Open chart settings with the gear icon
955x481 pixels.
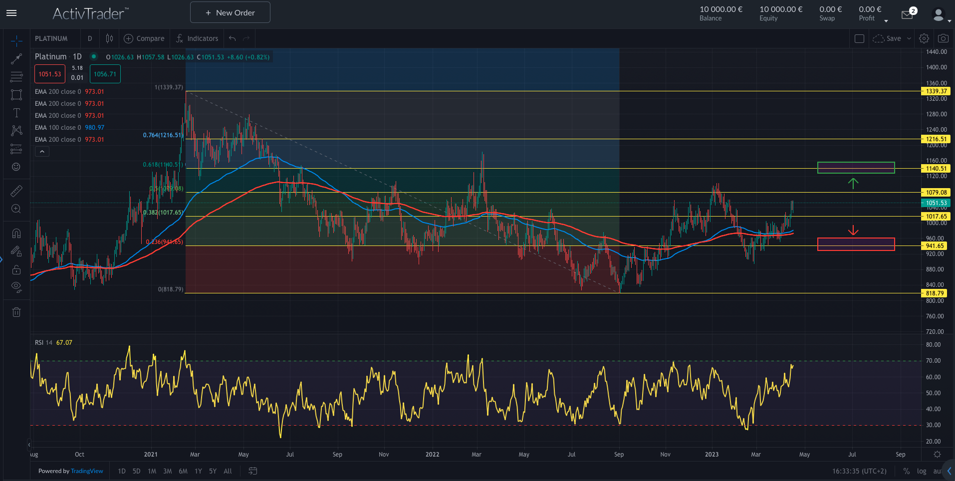[x=924, y=38]
